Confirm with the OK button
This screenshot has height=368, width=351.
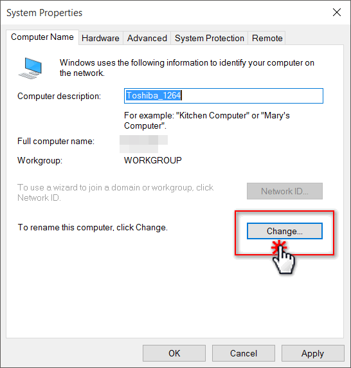pyautogui.click(x=174, y=353)
